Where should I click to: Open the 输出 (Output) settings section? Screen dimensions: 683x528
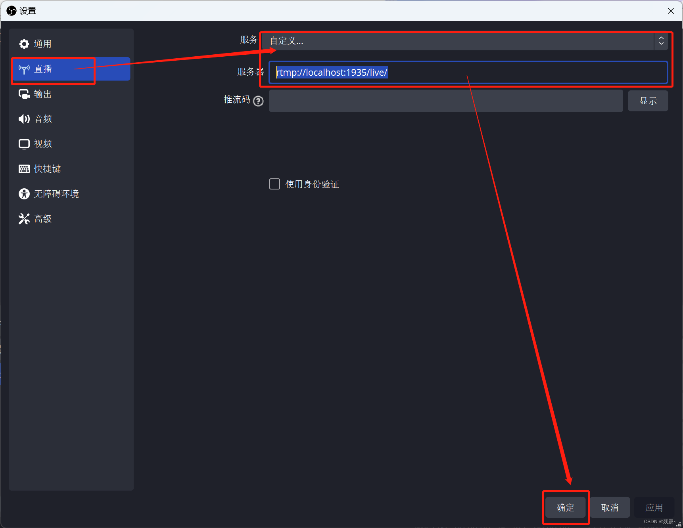point(42,94)
